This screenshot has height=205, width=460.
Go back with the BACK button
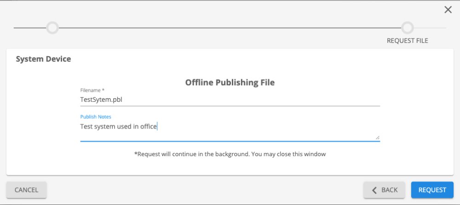[384, 190]
